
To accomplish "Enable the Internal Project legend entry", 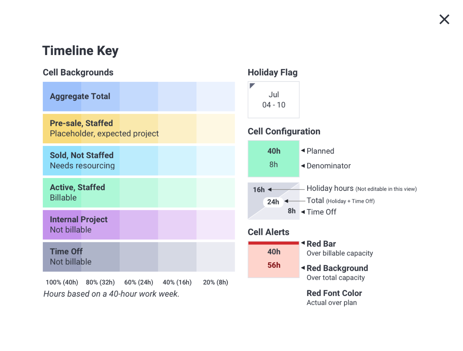I will pyautogui.click(x=79, y=224).
